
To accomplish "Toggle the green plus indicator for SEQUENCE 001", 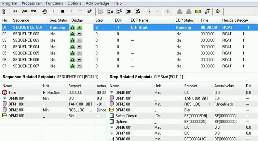I will point(79,28).
